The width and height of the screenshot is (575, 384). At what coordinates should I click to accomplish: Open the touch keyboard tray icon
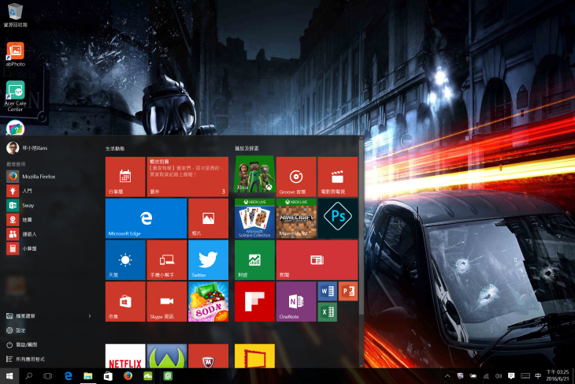click(525, 376)
